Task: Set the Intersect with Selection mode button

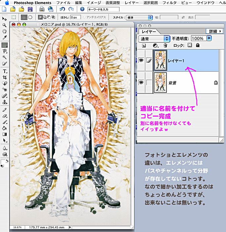Action: click(53, 17)
